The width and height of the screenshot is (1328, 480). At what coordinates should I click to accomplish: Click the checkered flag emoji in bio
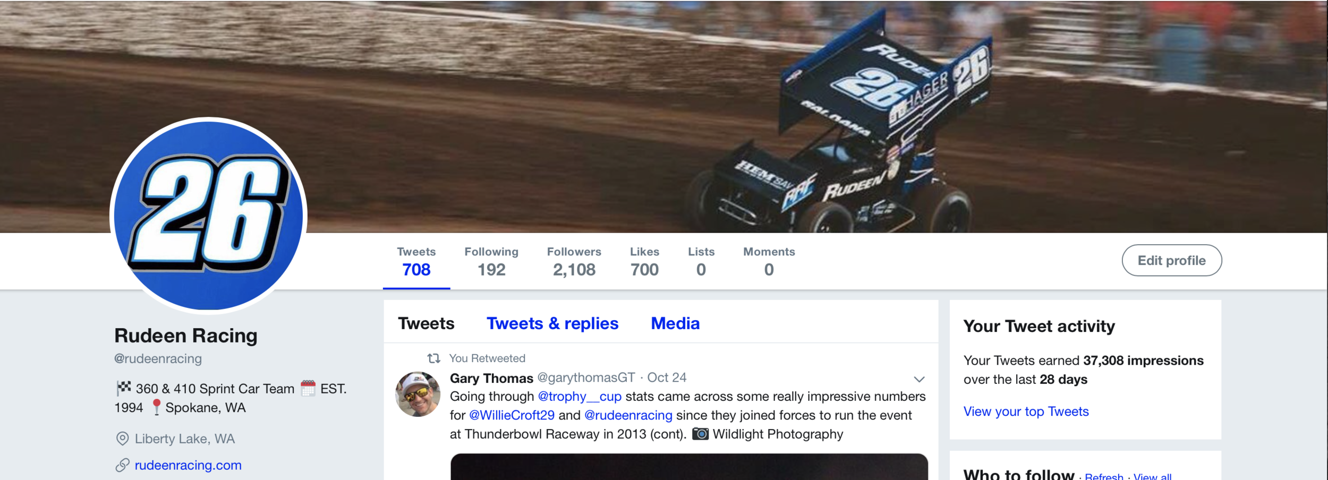pyautogui.click(x=123, y=388)
